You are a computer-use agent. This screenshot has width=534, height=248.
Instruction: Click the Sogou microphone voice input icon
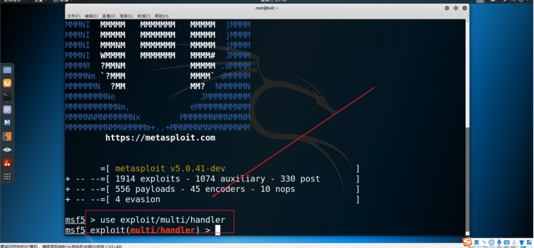pyautogui.click(x=499, y=243)
